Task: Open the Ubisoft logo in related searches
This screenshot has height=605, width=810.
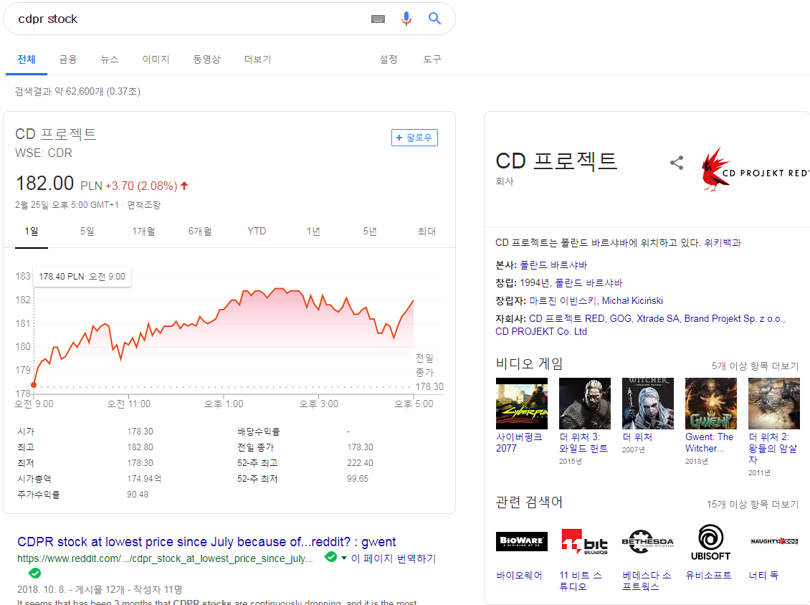Action: (710, 541)
